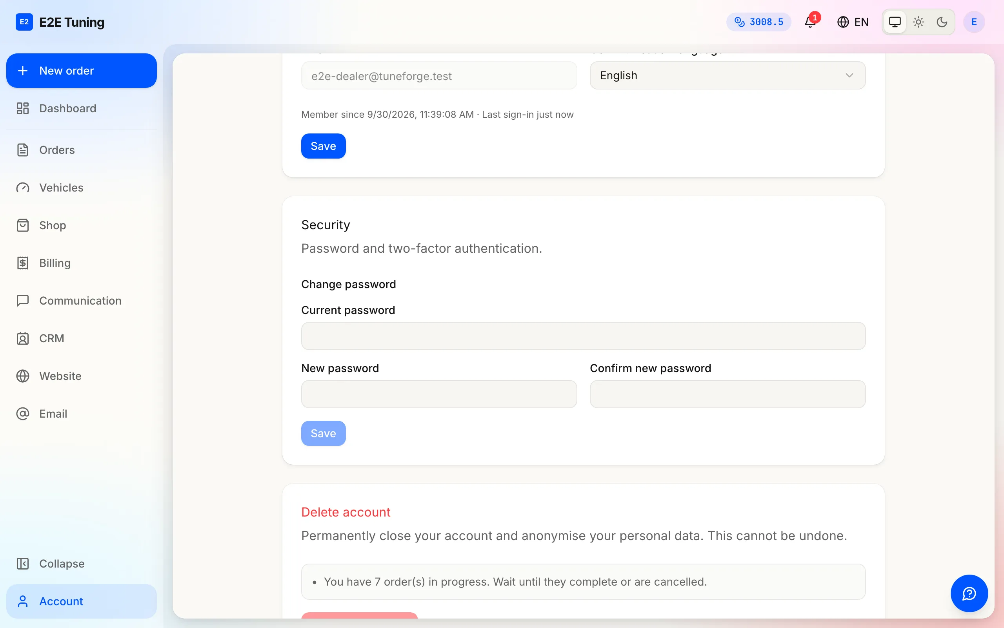Open Orders page
This screenshot has width=1004, height=628.
pos(81,150)
